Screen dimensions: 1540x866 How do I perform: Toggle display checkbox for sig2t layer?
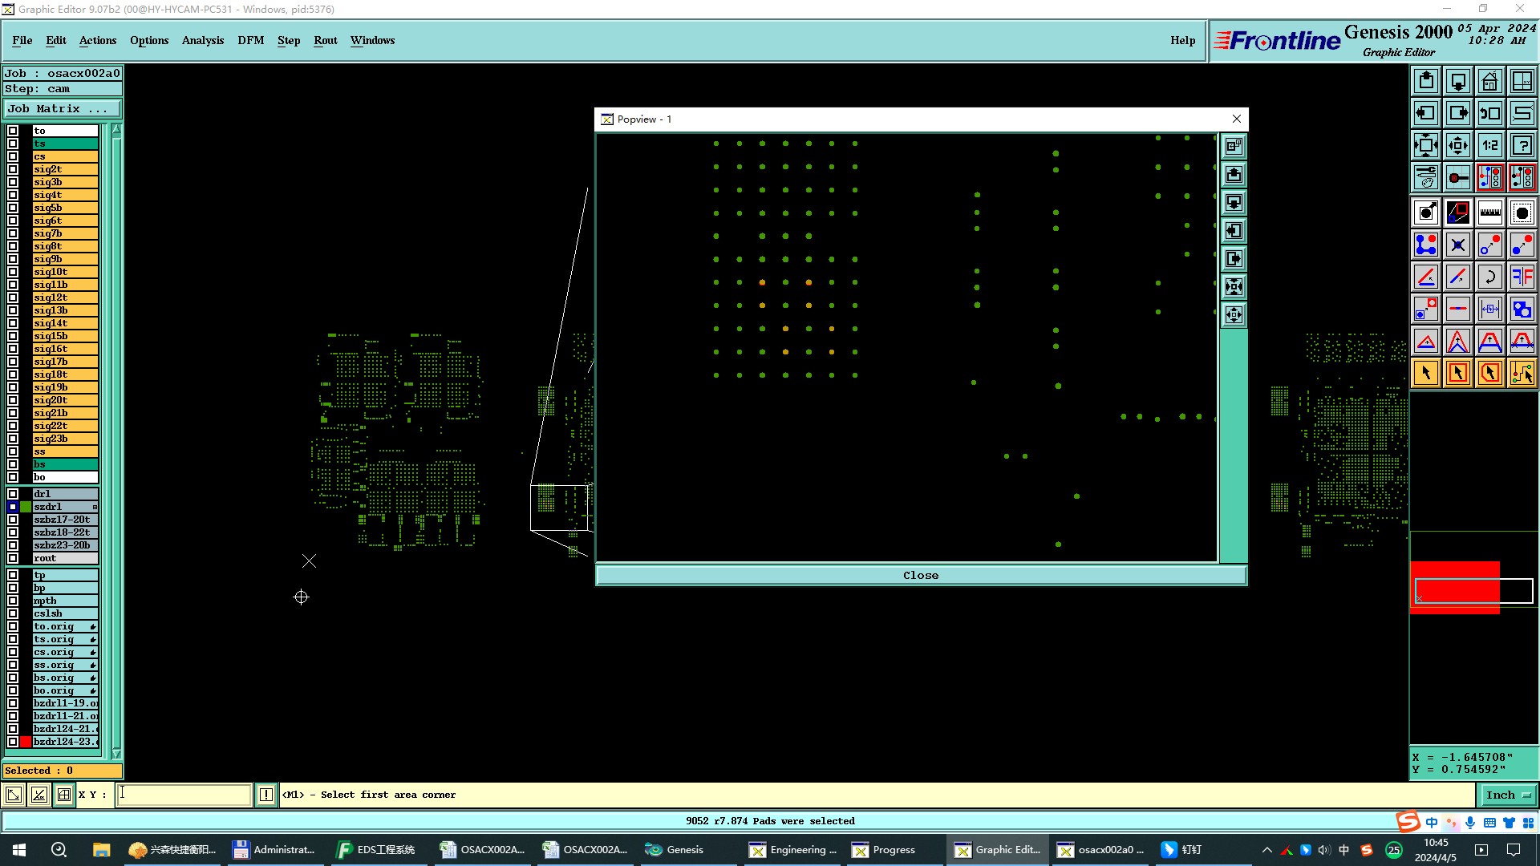(13, 169)
